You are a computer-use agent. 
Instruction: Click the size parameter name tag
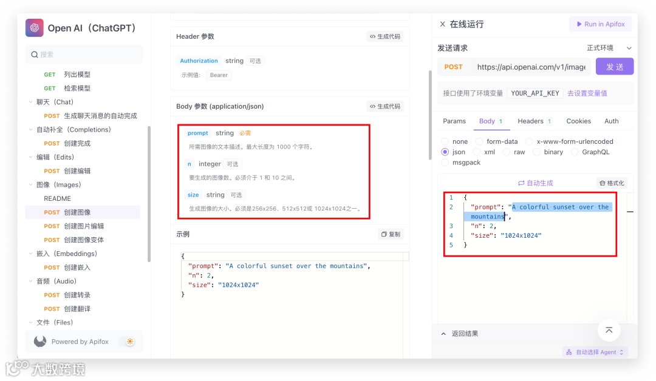[193, 195]
